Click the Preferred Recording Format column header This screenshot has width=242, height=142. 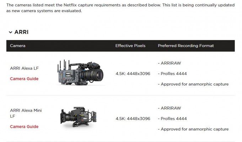click(186, 46)
